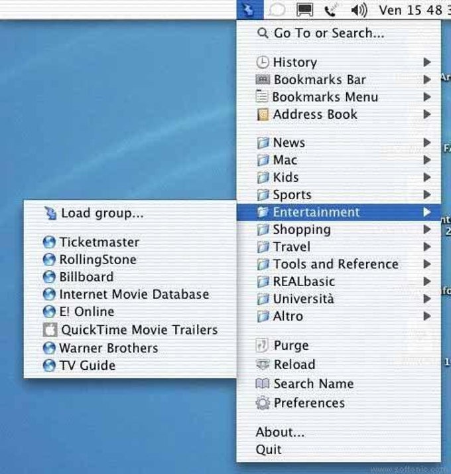The height and width of the screenshot is (474, 451).
Task: Click the clock showing Ven 15 48
Action: point(415,10)
